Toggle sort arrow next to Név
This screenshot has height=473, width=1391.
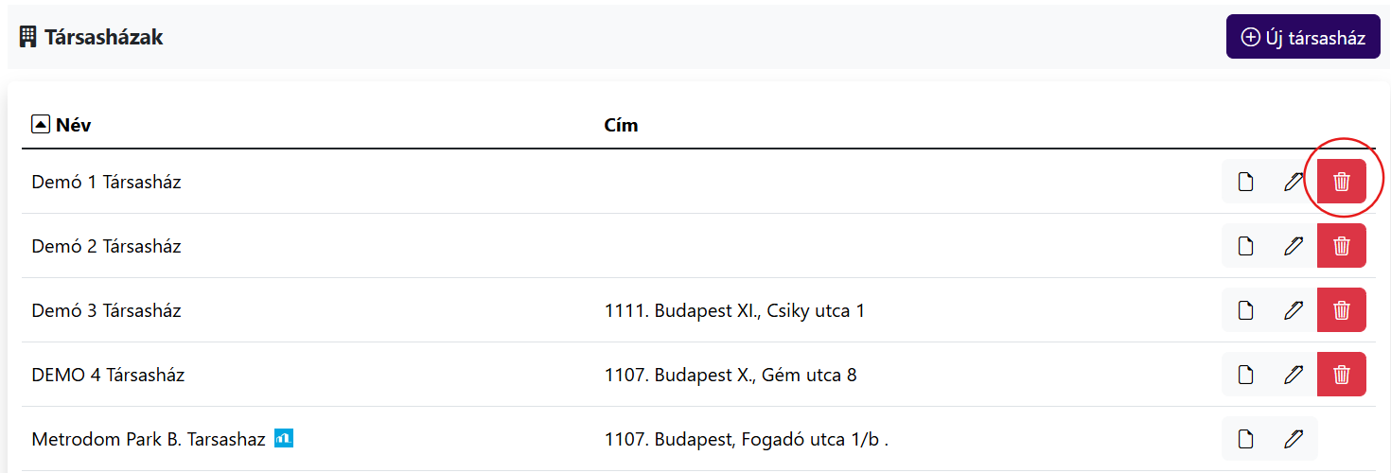(x=40, y=125)
